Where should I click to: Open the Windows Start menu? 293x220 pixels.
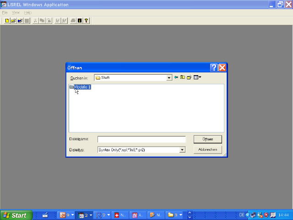(x=16, y=215)
